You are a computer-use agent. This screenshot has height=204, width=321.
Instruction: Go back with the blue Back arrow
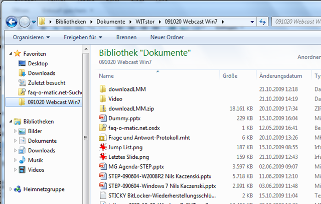click(12, 22)
